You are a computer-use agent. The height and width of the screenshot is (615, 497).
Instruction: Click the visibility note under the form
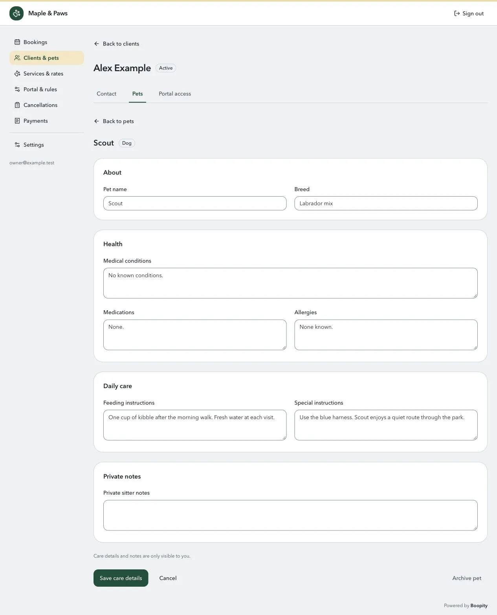pos(142,556)
